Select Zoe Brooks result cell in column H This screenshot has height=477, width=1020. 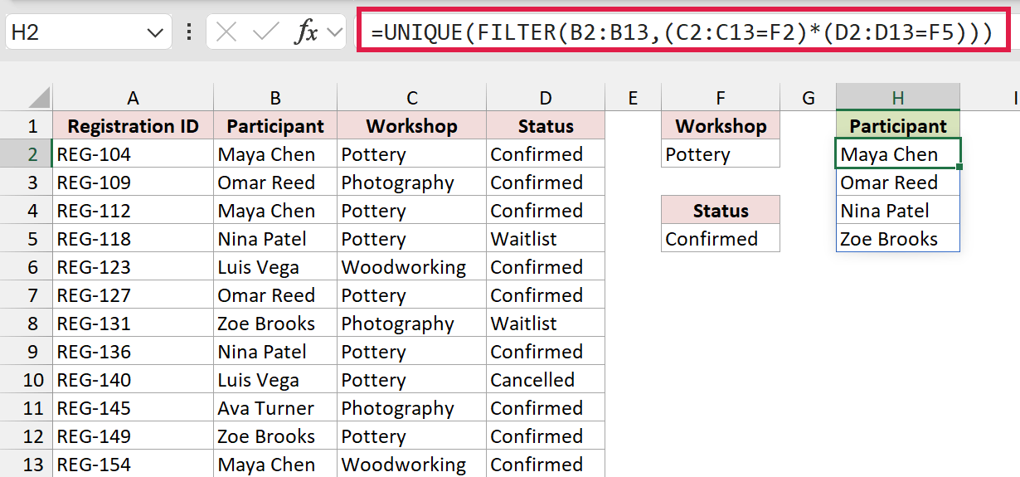tap(898, 239)
